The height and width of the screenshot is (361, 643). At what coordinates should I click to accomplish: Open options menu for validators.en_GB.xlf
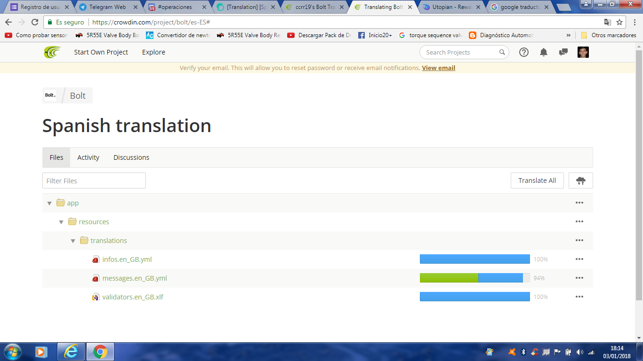(579, 297)
